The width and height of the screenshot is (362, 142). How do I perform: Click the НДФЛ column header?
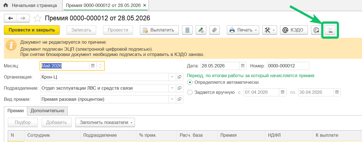(x=289, y=135)
